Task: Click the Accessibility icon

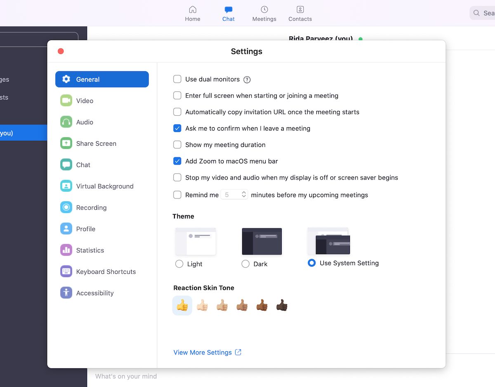Action: pos(66,293)
